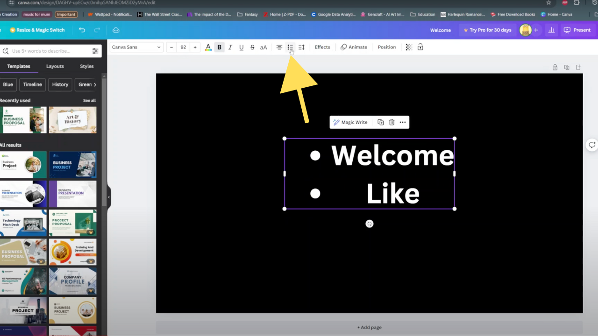Viewport: 598px width, 336px height.
Task: Open text color picker
Action: point(208,47)
